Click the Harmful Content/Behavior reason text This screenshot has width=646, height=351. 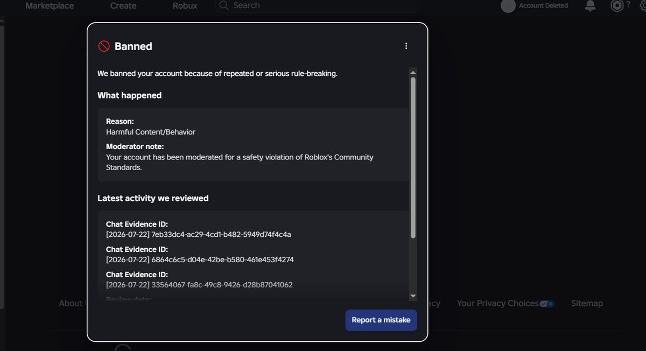[151, 132]
